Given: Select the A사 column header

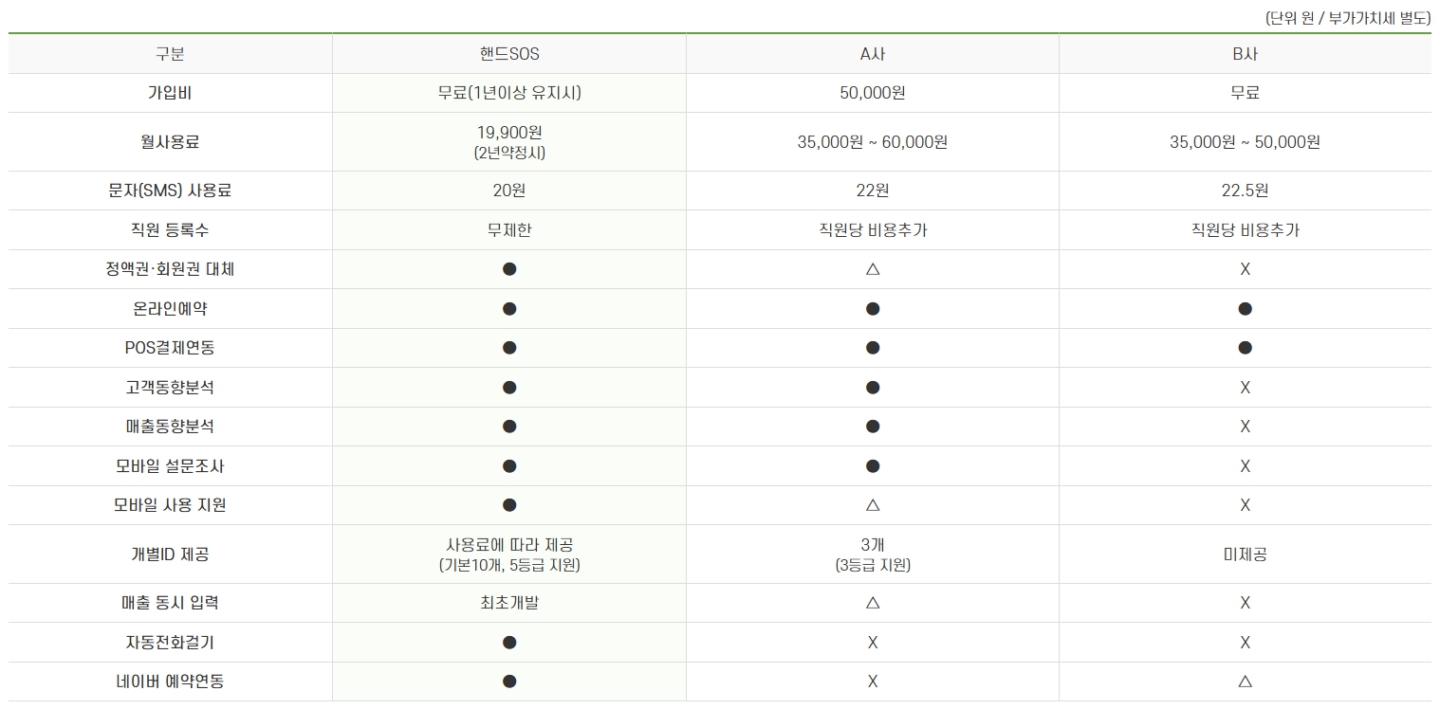Looking at the screenshot, I should pyautogui.click(x=873, y=54).
